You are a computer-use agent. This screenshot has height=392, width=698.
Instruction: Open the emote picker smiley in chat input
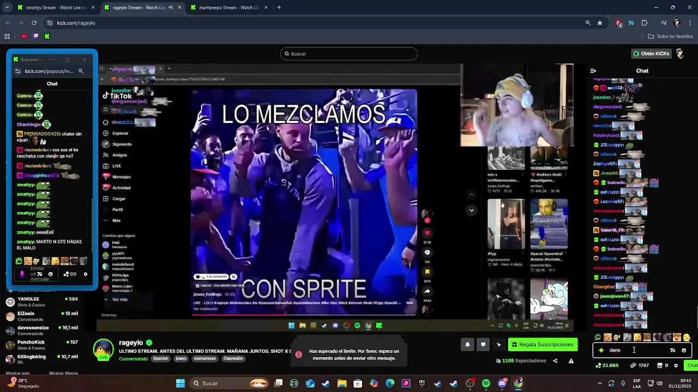coord(684,351)
